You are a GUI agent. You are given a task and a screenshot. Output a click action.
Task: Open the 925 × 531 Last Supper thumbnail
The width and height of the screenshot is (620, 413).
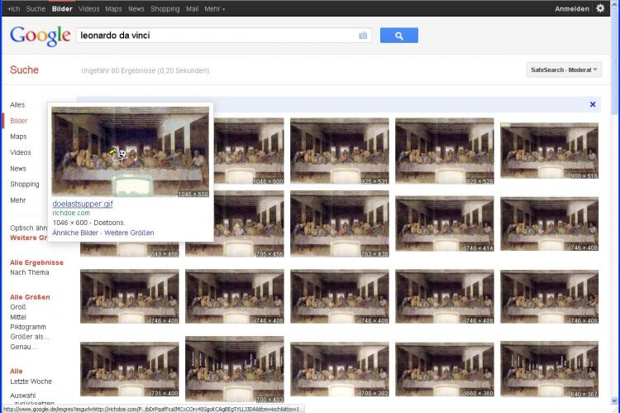pos(340,151)
